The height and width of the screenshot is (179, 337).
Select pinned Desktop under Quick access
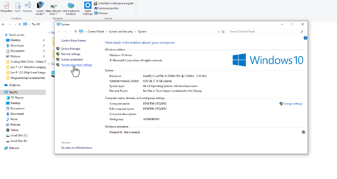(x=16, y=40)
